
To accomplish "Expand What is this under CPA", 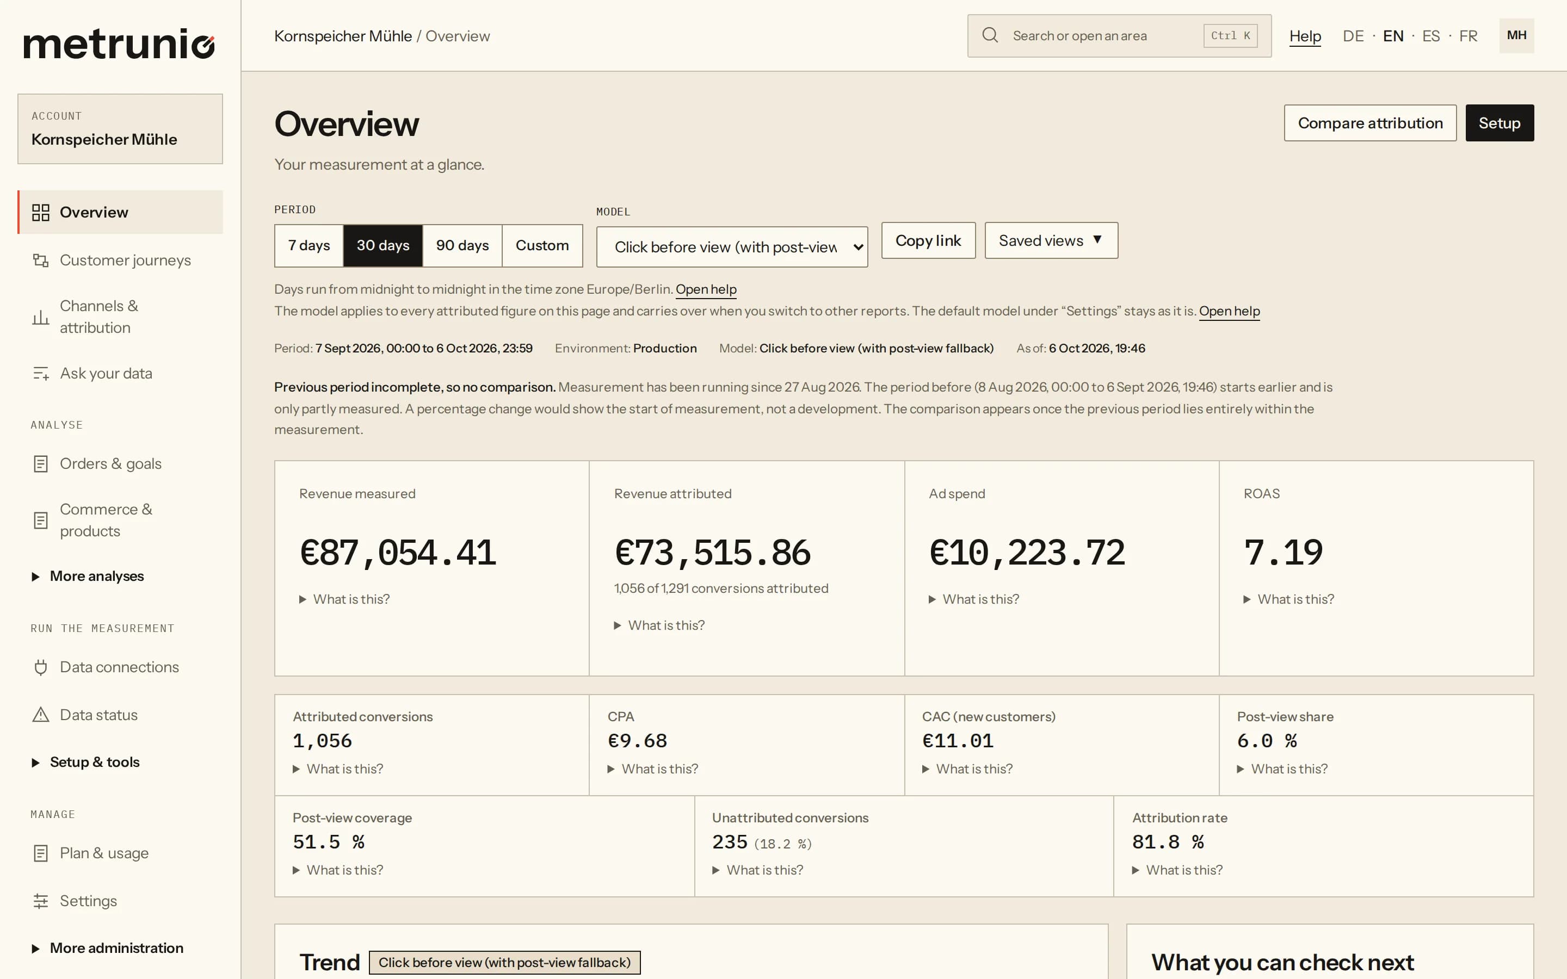I will click(x=653, y=769).
